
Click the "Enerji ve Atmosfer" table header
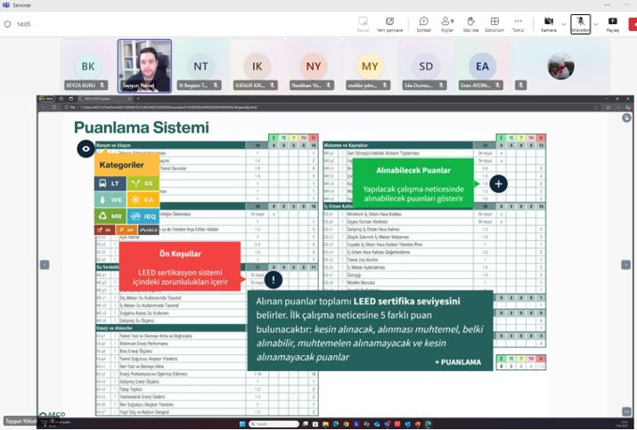pyautogui.click(x=171, y=329)
